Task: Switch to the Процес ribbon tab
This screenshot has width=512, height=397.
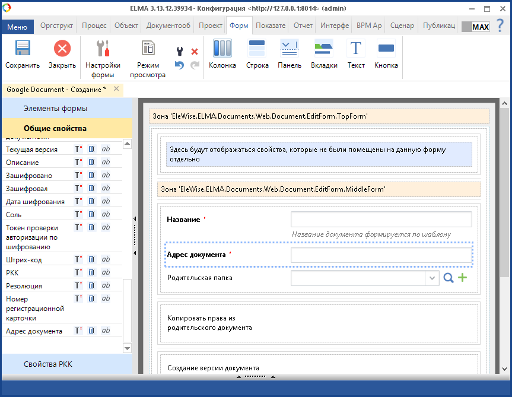Action: click(94, 26)
